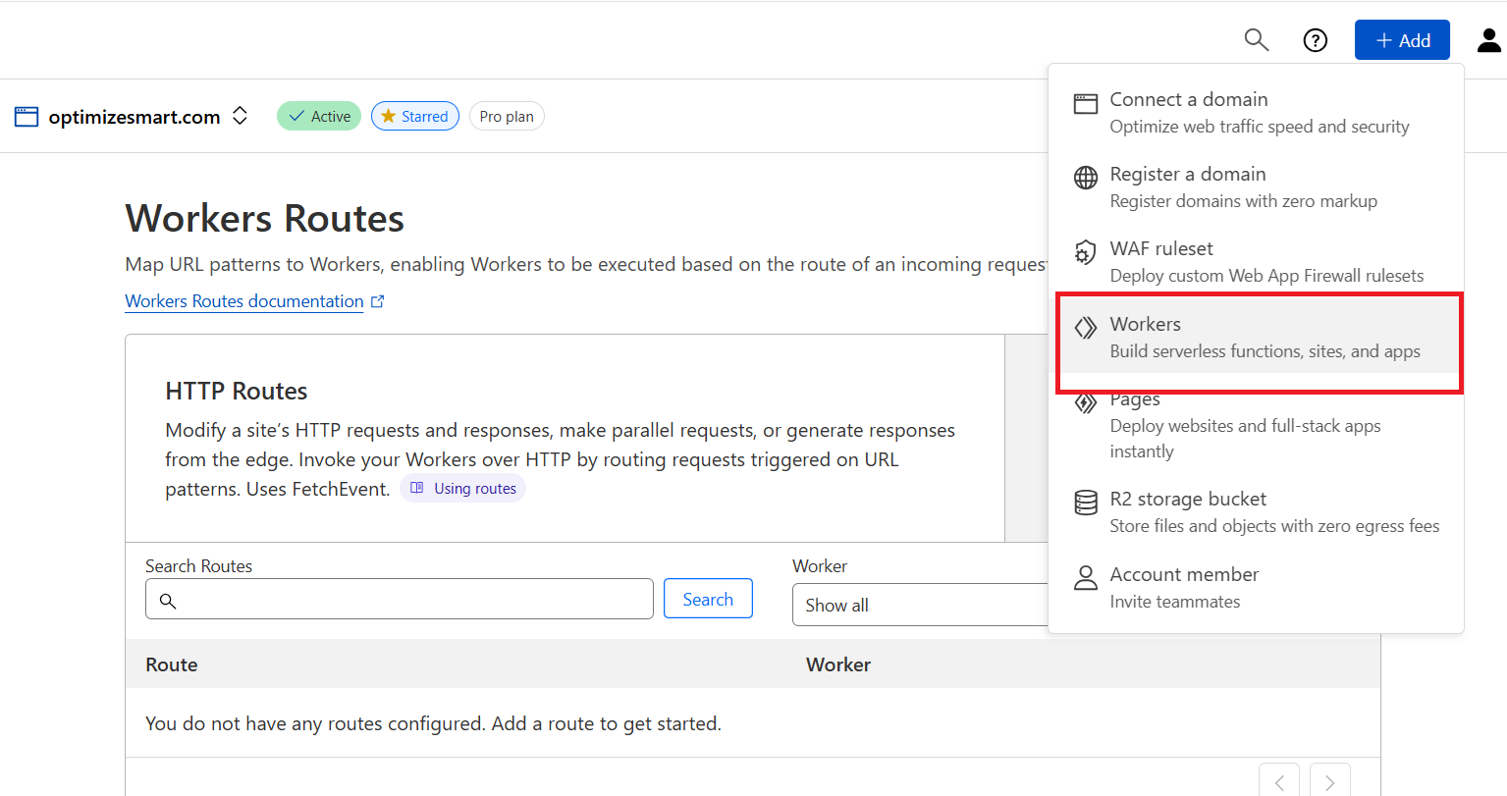Click the Using routes badge link

pyautogui.click(x=463, y=489)
